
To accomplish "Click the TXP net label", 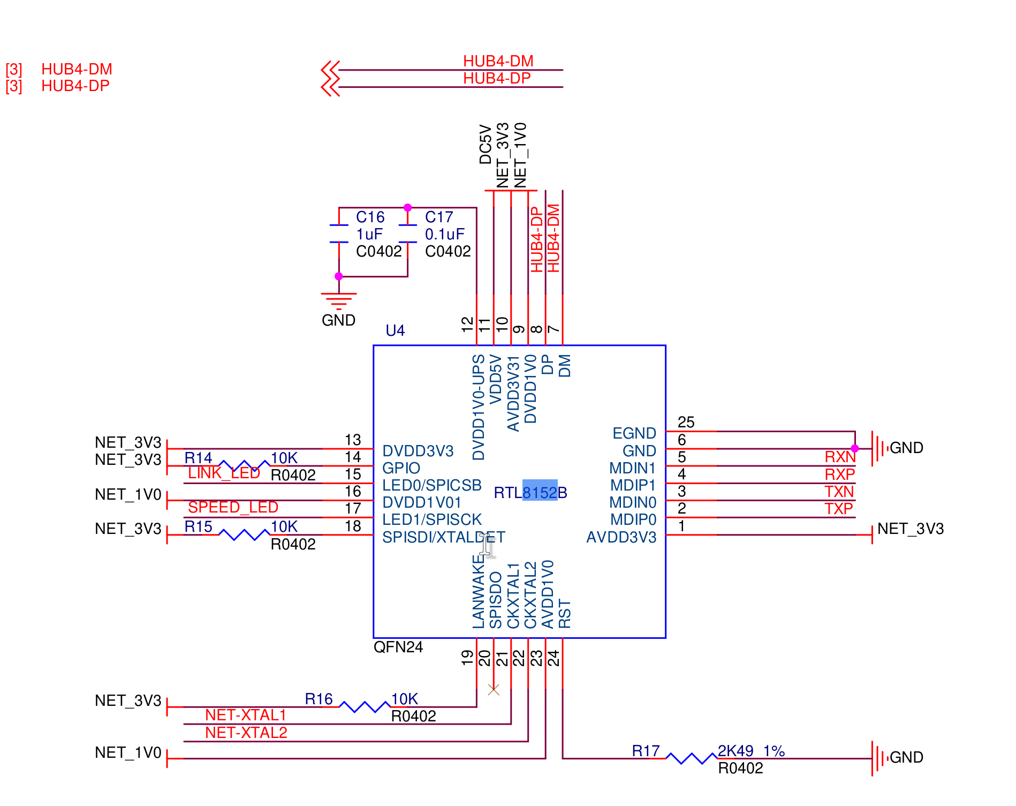I will click(838, 509).
